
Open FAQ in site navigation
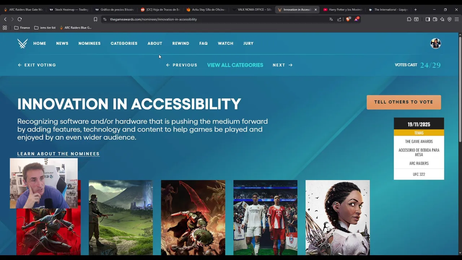204,43
